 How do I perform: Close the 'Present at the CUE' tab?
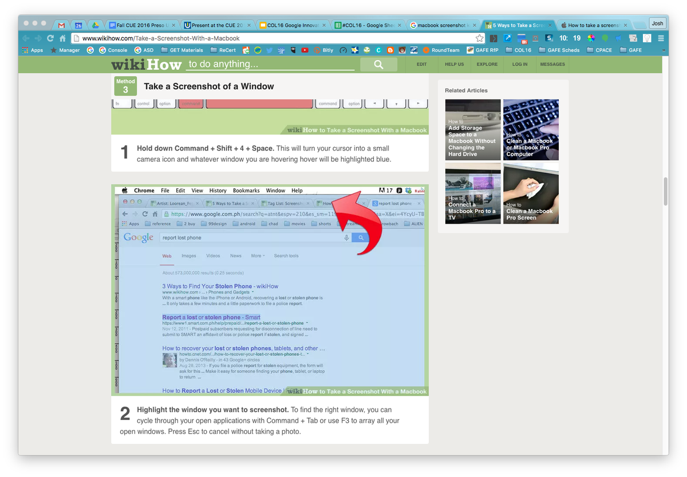coord(248,25)
